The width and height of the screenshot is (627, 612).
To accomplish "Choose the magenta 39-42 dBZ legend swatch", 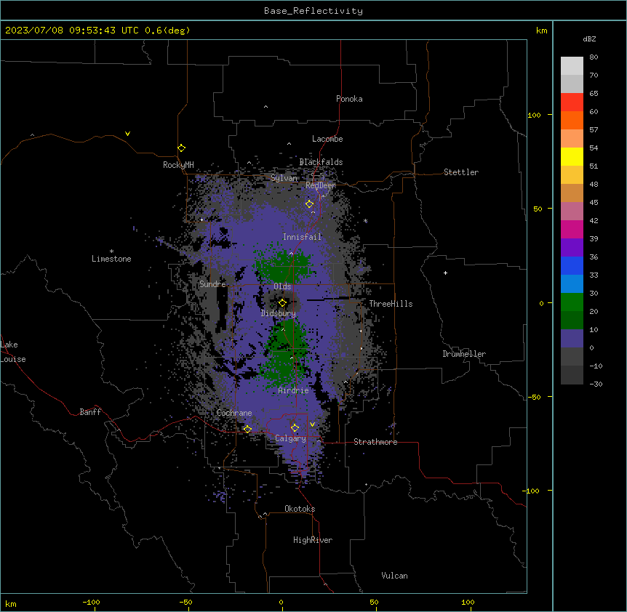I will [x=572, y=229].
